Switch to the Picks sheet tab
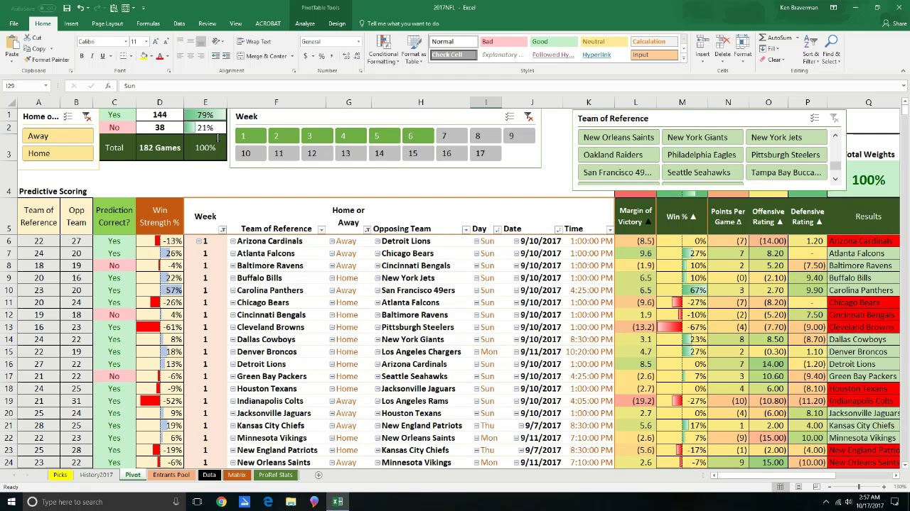The image size is (910, 511). click(60, 475)
